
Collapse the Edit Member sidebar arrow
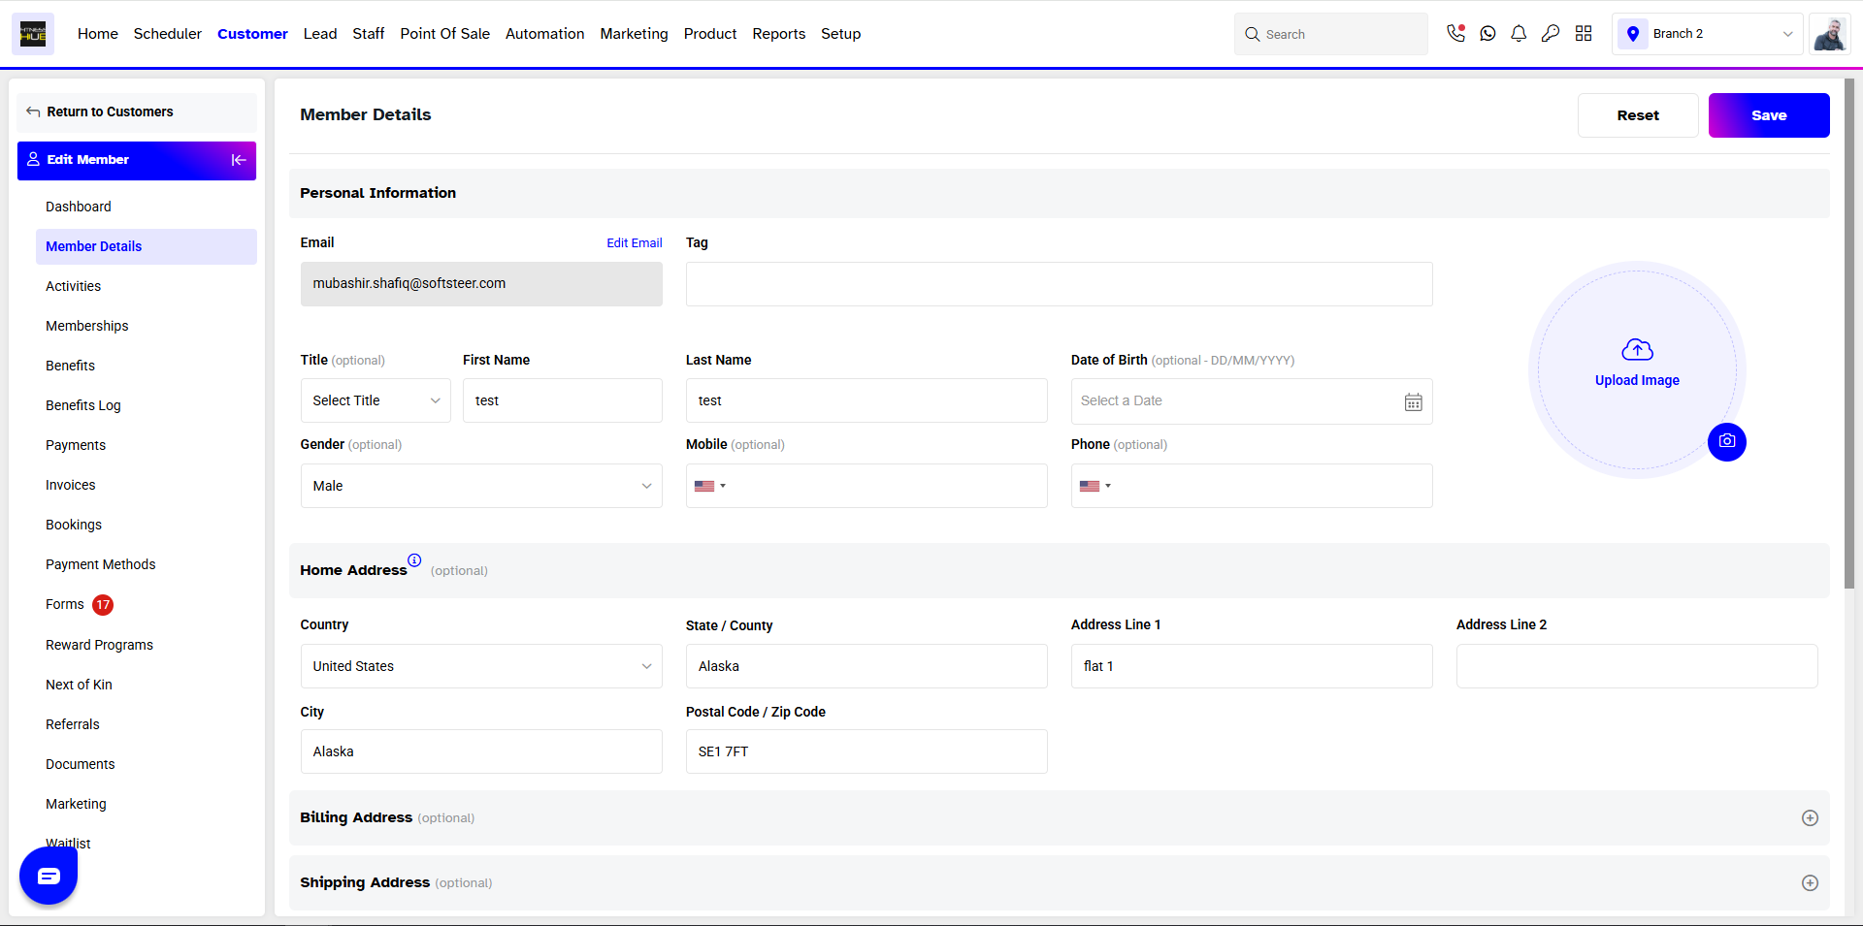tap(239, 160)
